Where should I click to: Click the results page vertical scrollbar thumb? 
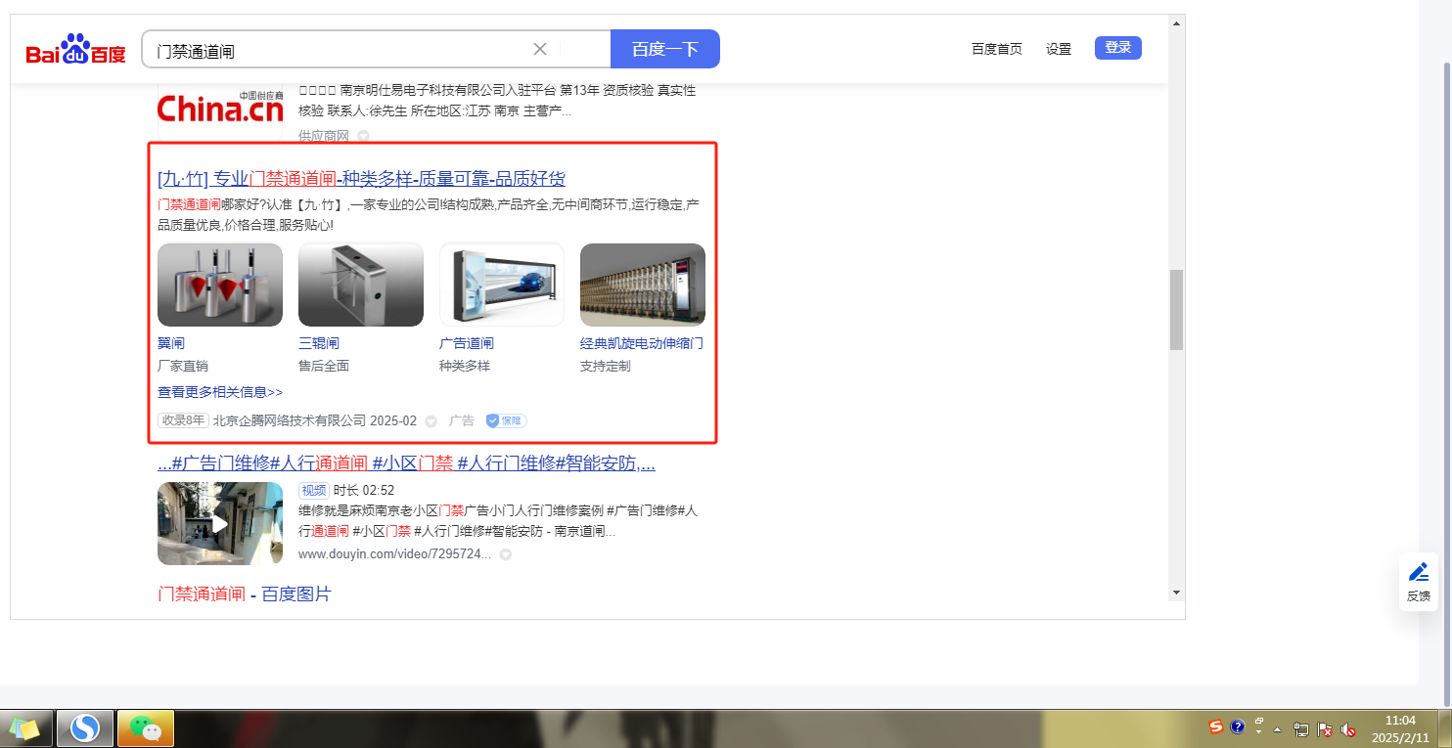(x=1176, y=309)
